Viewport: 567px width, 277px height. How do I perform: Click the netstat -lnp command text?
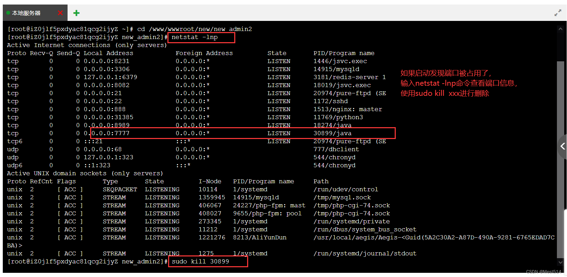195,37
